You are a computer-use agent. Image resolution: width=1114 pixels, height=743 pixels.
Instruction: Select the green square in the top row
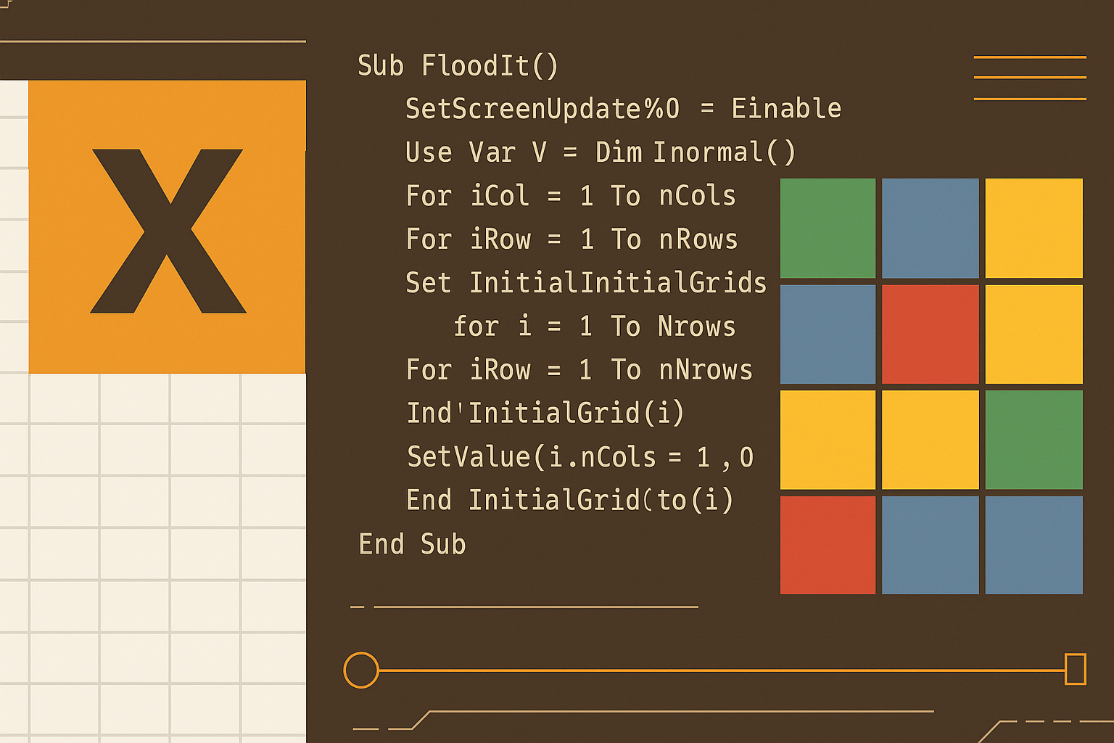pos(828,228)
